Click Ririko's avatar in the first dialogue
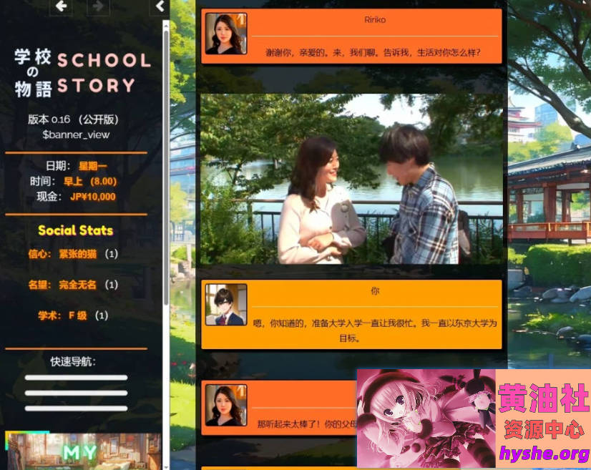This screenshot has height=470, width=591. pos(225,34)
